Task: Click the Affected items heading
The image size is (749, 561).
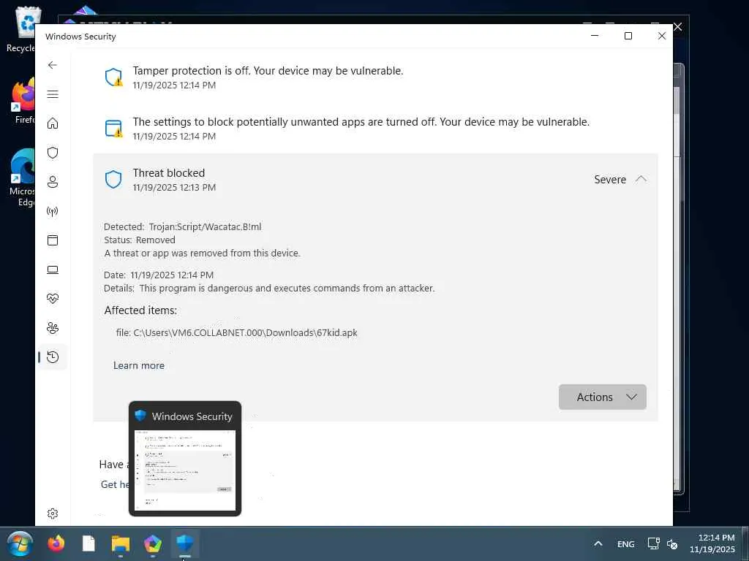Action: click(x=140, y=310)
